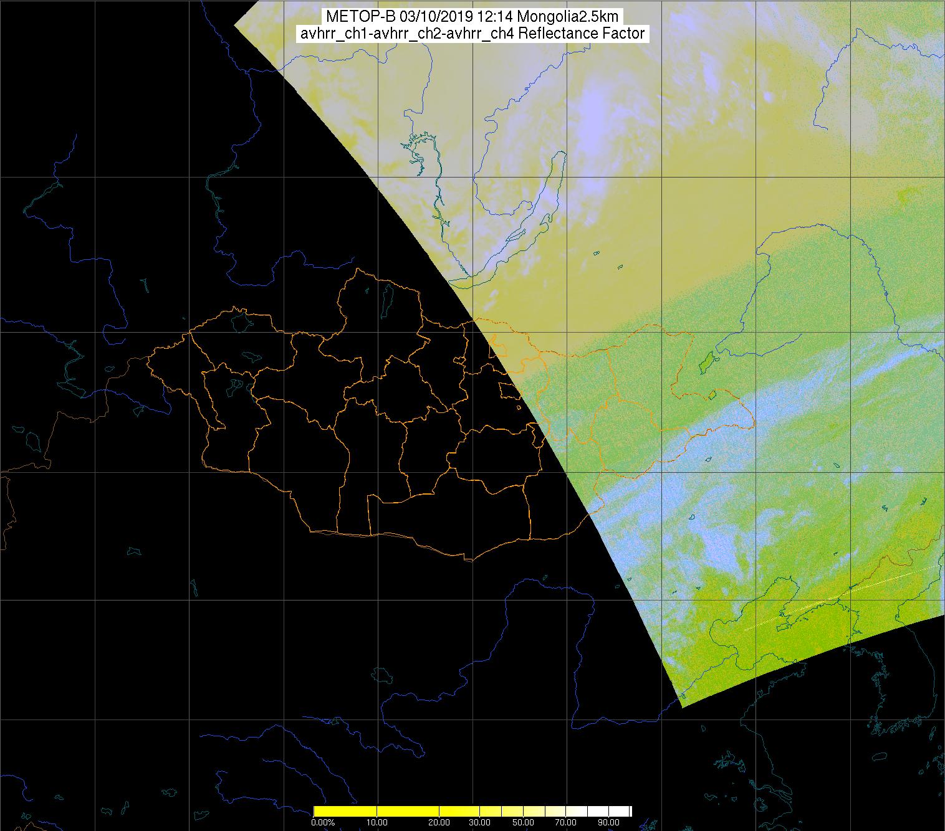Click the 20.00 tick on the colorbar

click(439, 822)
